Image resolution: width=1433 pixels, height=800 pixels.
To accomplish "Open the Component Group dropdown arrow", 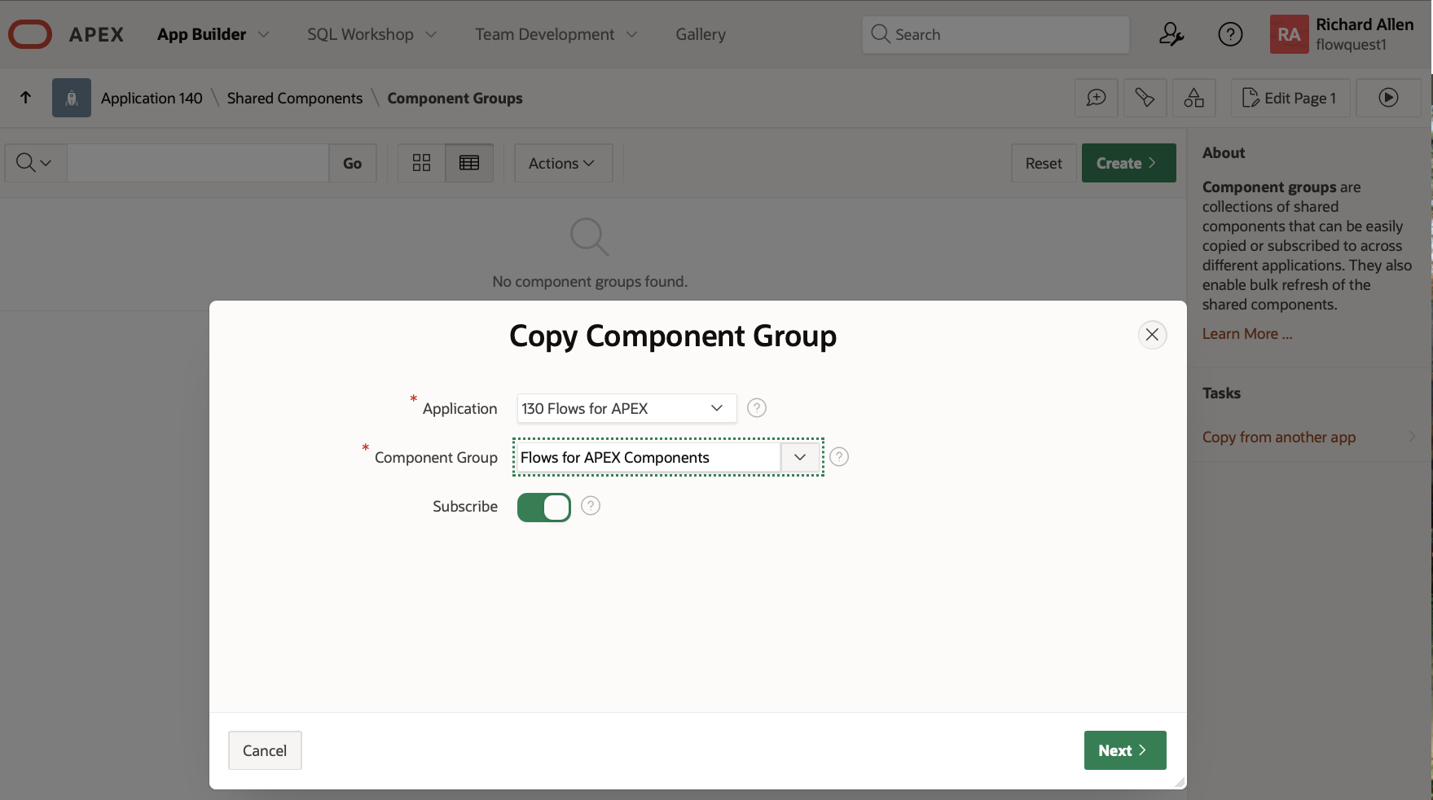I will (800, 457).
